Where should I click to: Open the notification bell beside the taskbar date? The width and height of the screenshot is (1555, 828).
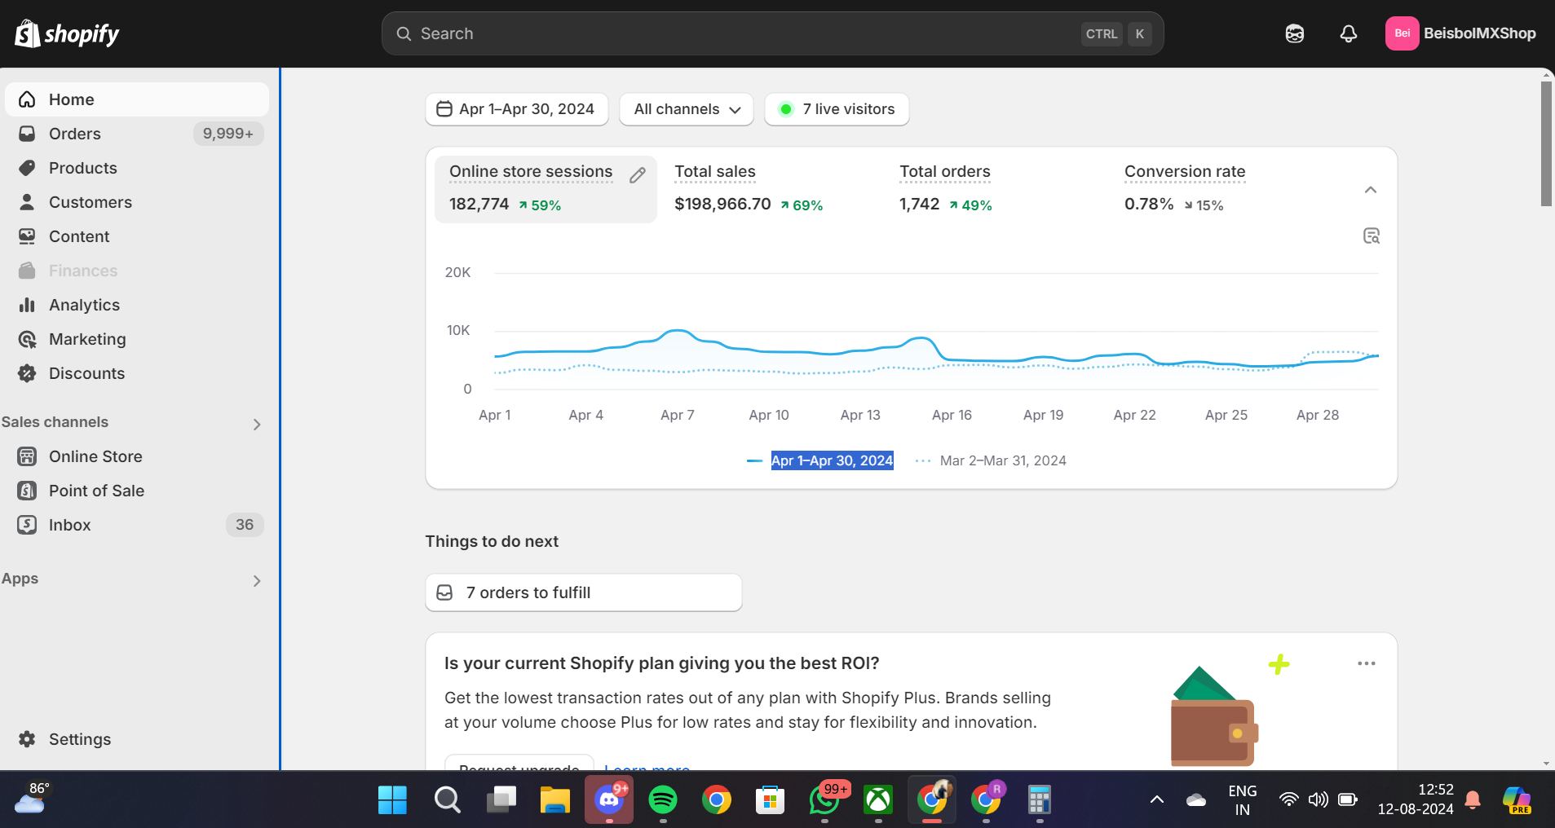pyautogui.click(x=1473, y=799)
